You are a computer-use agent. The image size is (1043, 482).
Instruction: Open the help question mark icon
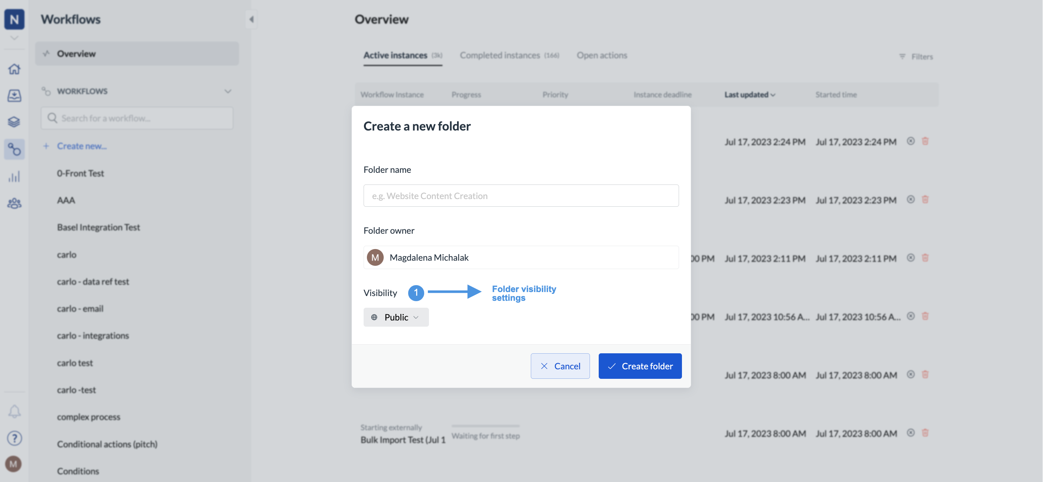click(14, 438)
